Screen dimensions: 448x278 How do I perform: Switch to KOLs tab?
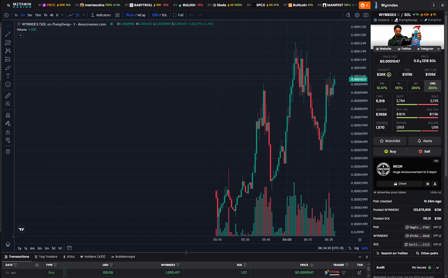pos(69,257)
